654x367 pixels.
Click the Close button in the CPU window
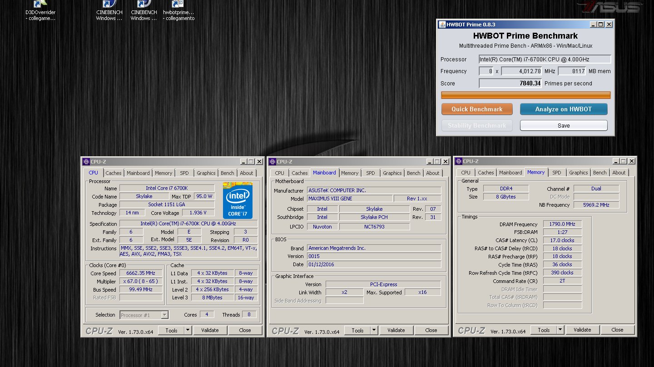(x=245, y=330)
